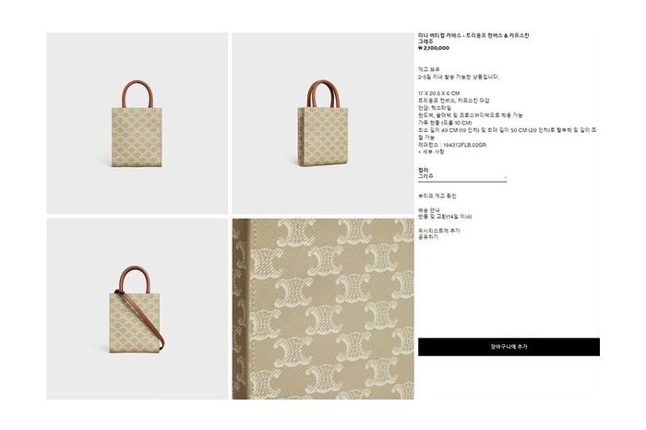Add item via '위시리스트에 추가'

click(x=438, y=231)
